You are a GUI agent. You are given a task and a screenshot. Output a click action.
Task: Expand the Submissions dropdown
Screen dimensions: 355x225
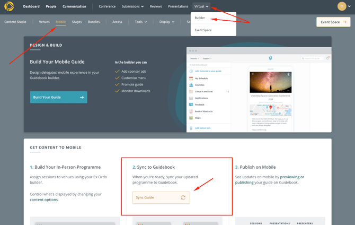132,6
